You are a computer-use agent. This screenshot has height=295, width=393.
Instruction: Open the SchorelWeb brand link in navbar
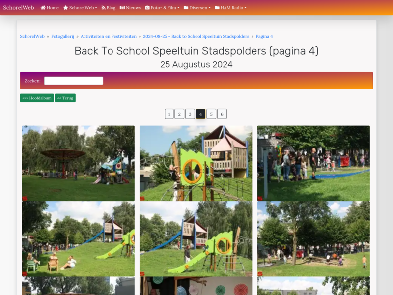[x=19, y=8]
